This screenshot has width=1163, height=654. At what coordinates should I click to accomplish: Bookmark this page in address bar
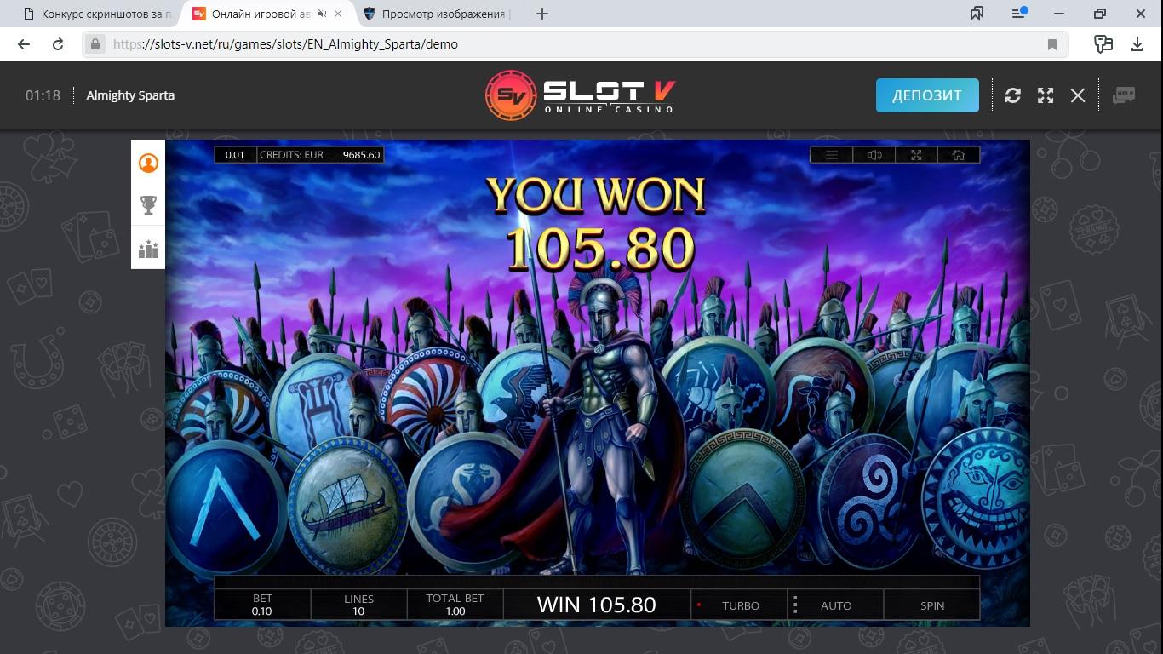1052,44
